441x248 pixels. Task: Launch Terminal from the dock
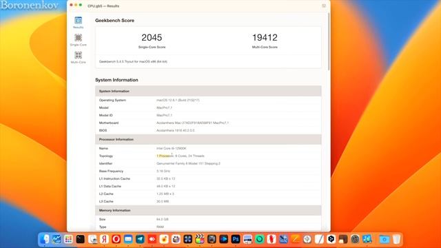pos(80,239)
